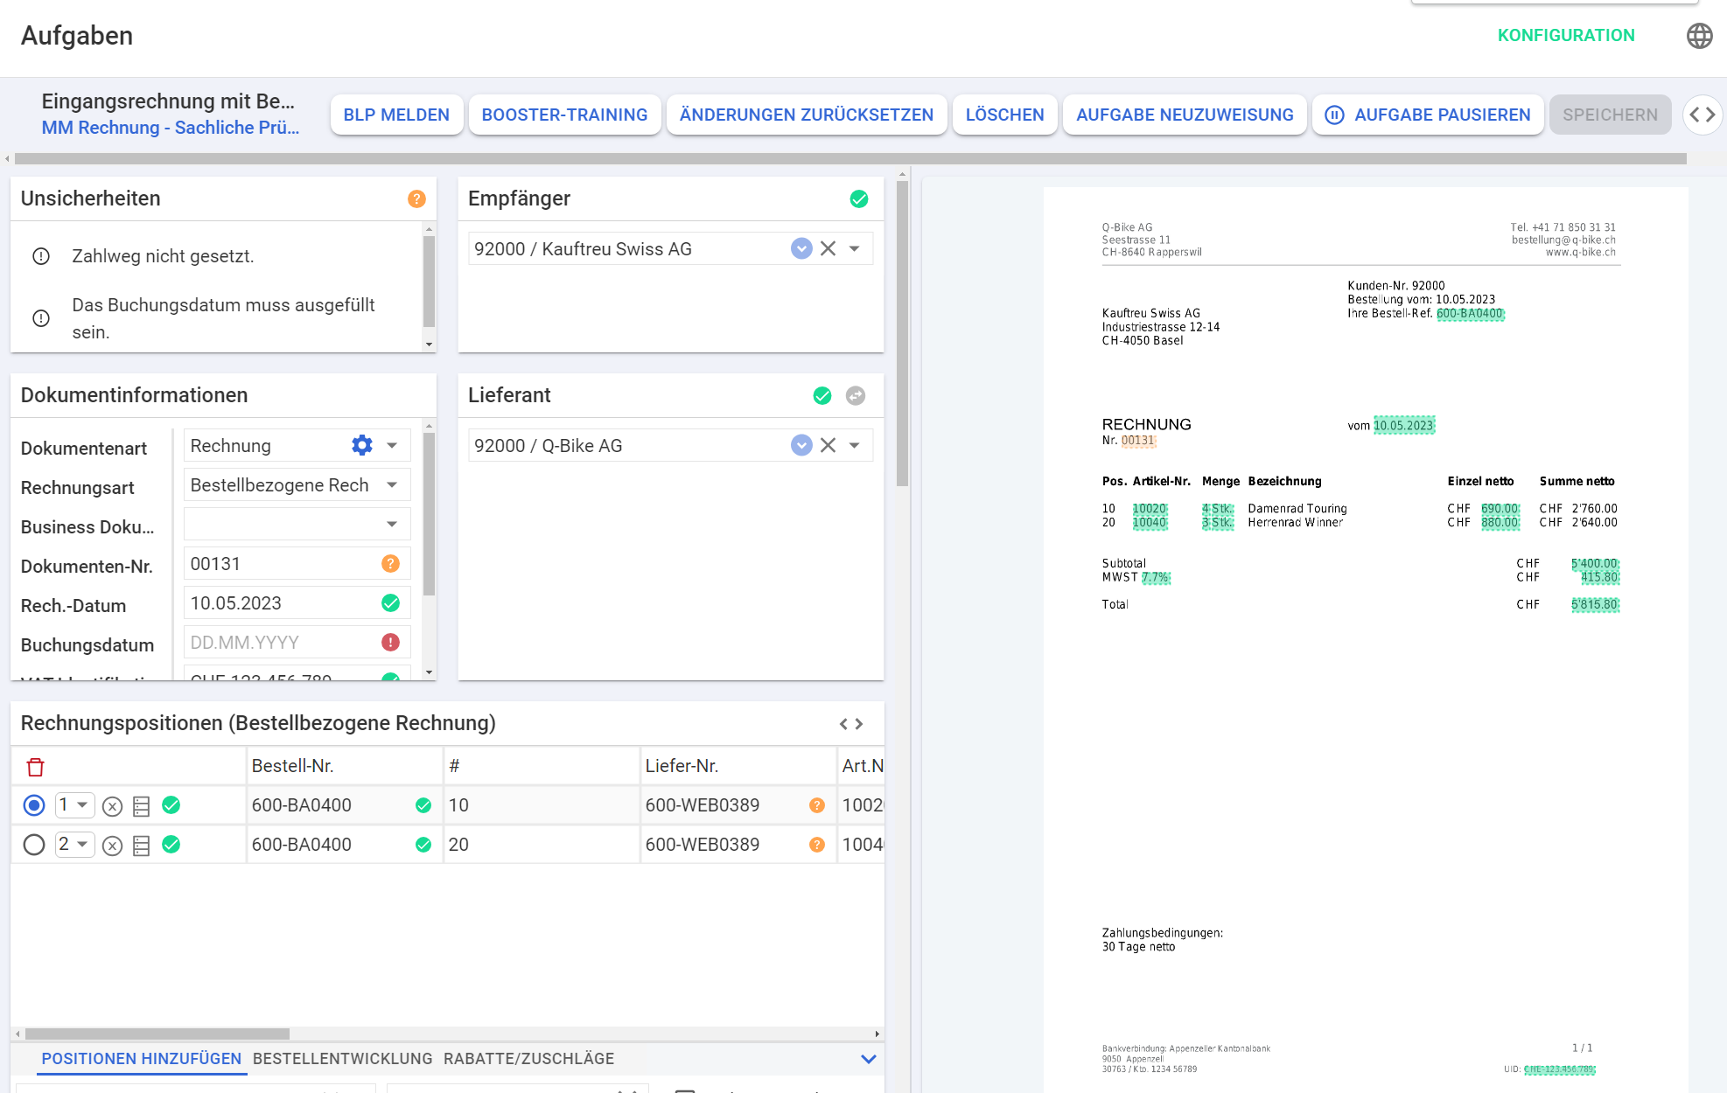Screen dimensions: 1727x1093
Task: Click the gear icon in Dokumentenart field
Action: coord(361,446)
